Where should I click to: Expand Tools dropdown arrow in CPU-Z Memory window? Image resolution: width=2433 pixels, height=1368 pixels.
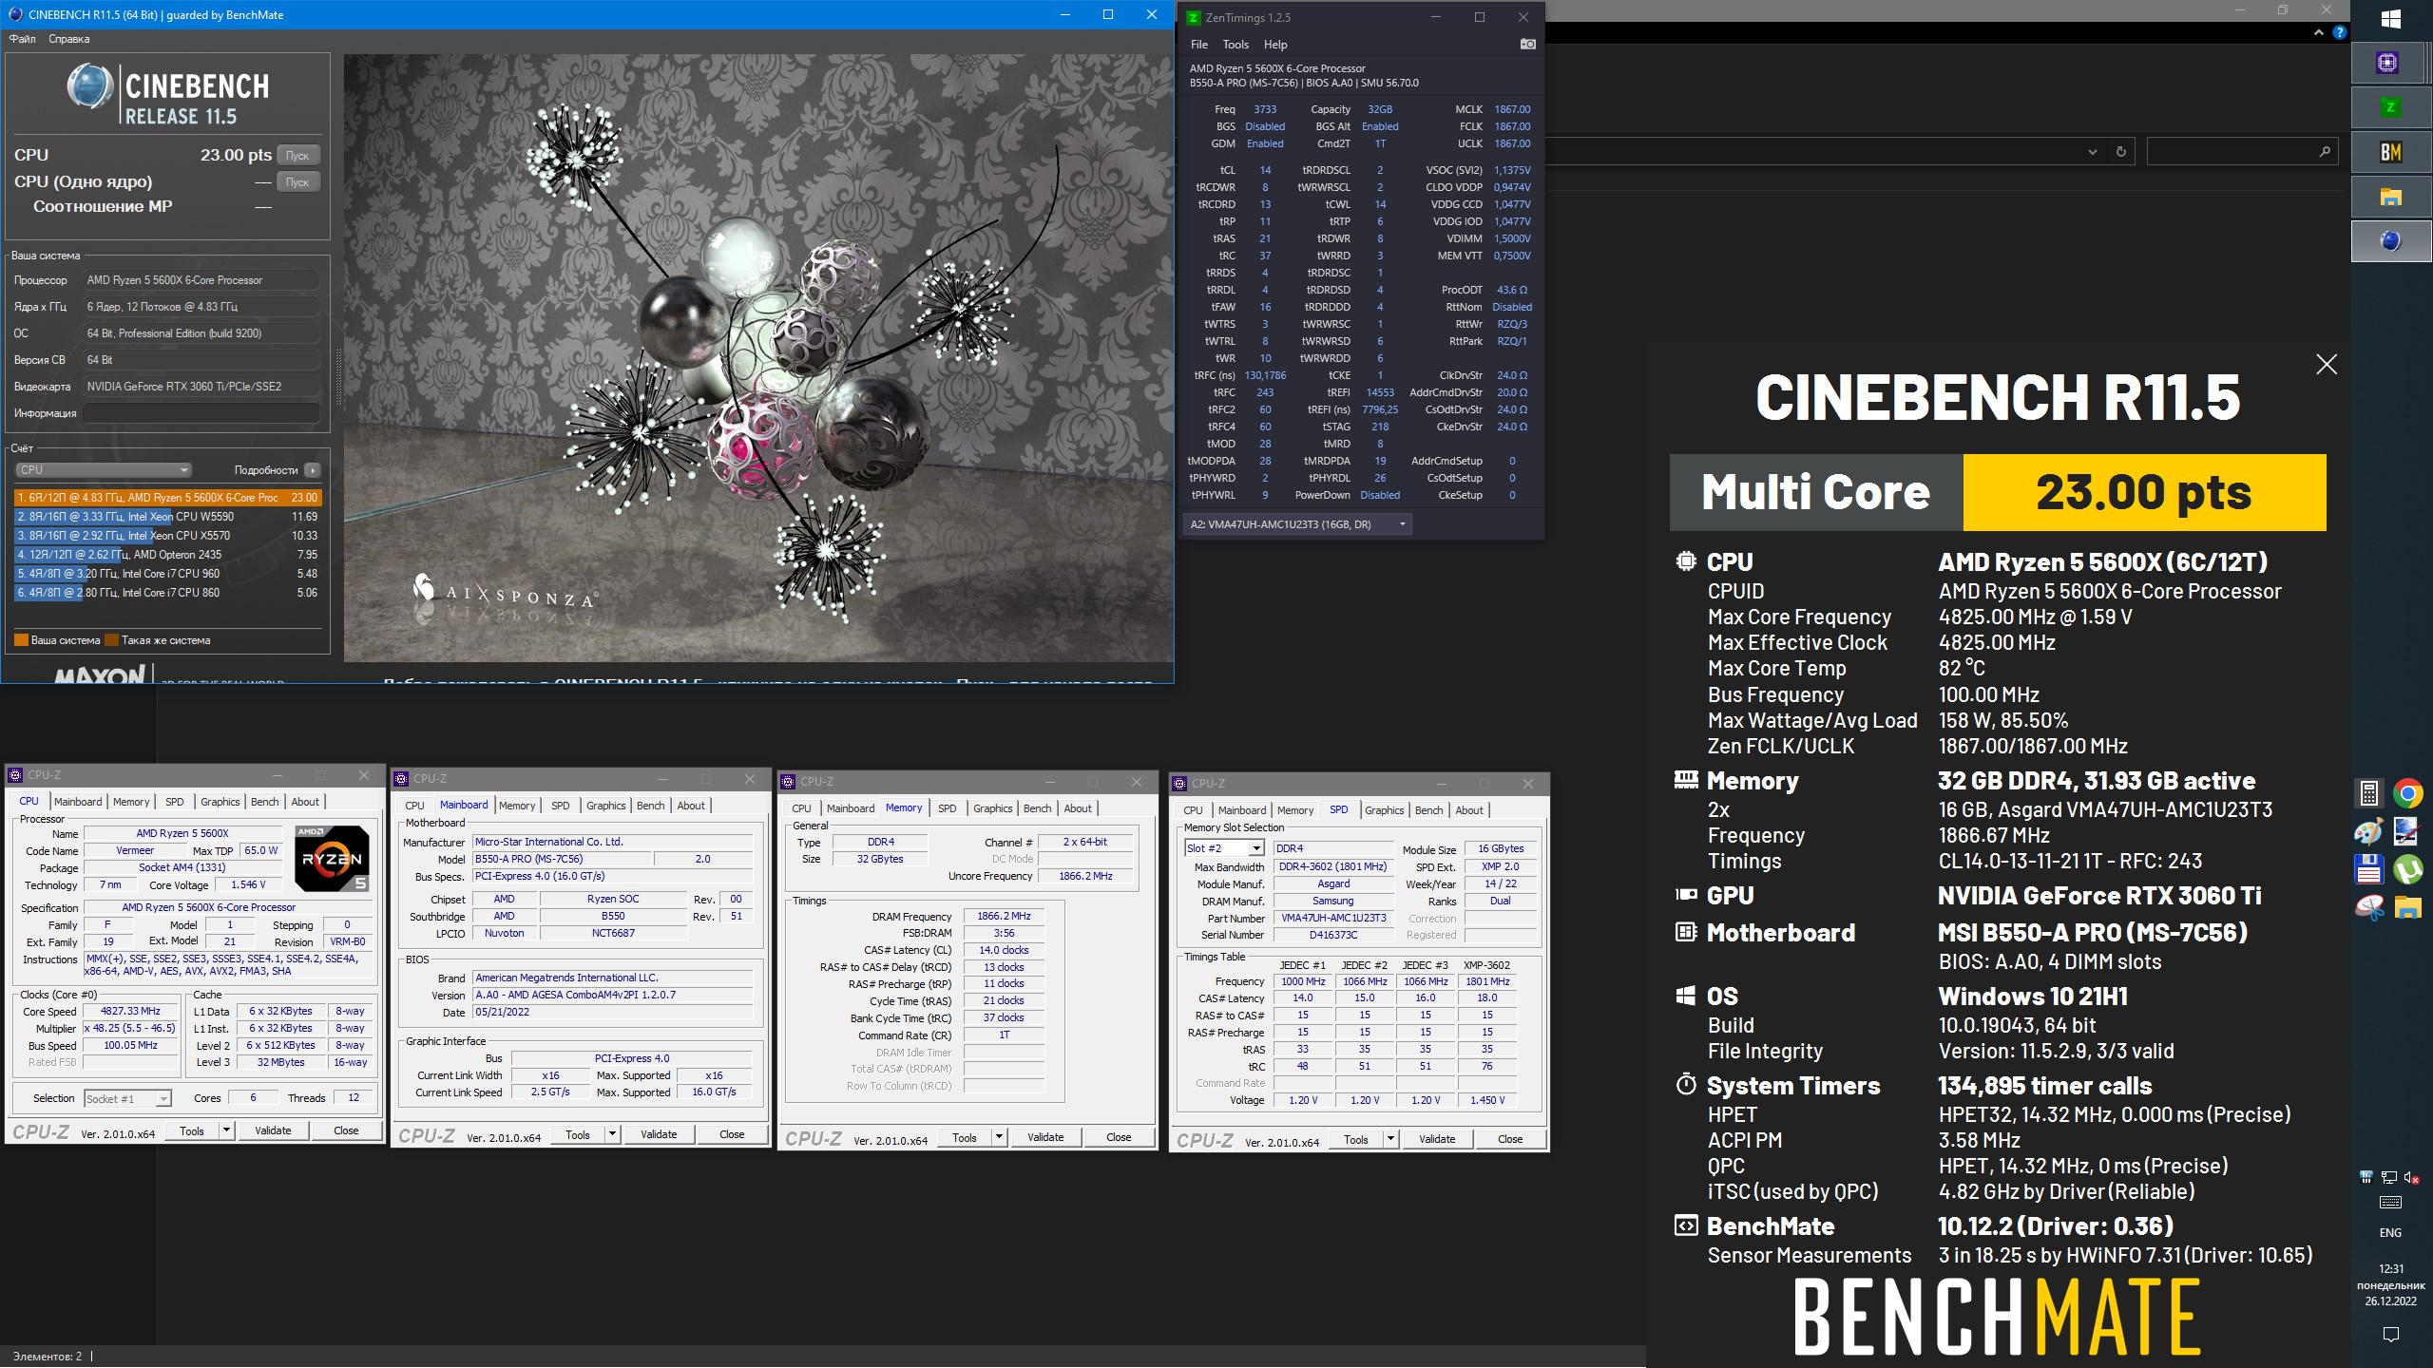(x=999, y=1137)
